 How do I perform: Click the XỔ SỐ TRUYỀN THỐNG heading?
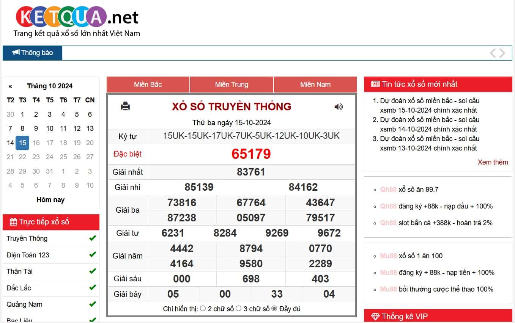pos(232,107)
